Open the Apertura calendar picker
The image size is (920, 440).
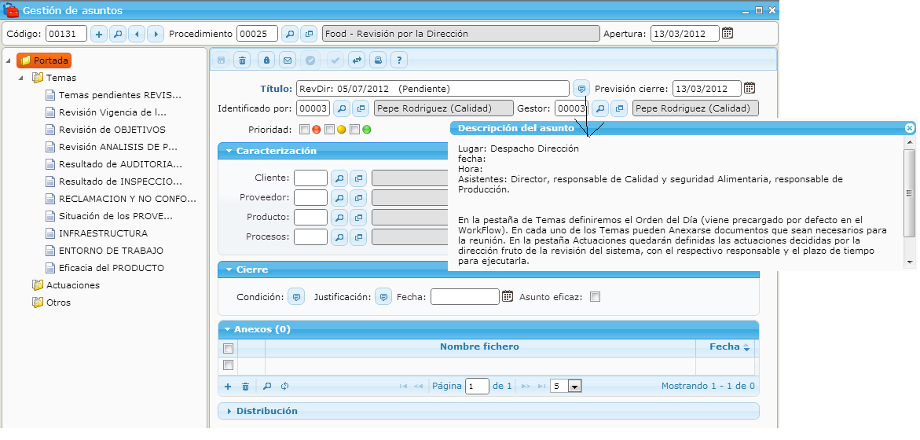pos(728,34)
